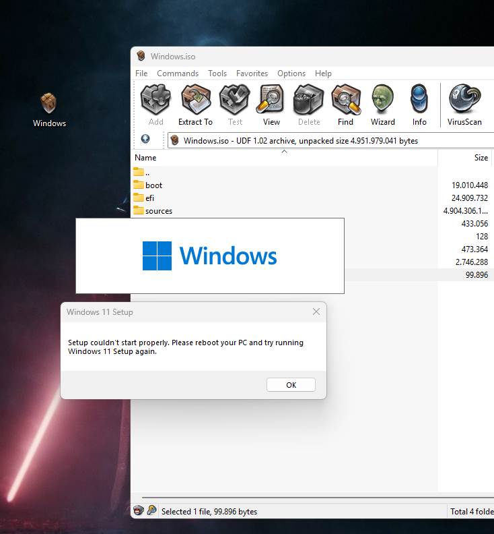Open the Tools menu

(x=217, y=73)
